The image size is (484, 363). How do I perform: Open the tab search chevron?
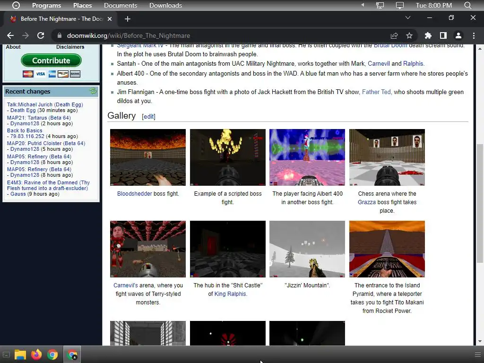click(x=408, y=17)
